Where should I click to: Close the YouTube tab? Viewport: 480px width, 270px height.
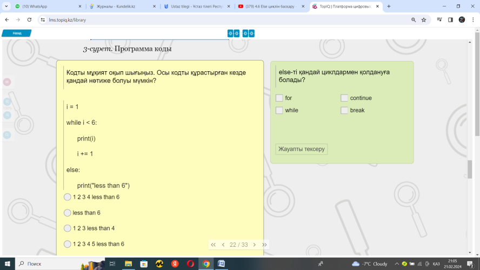(x=303, y=6)
